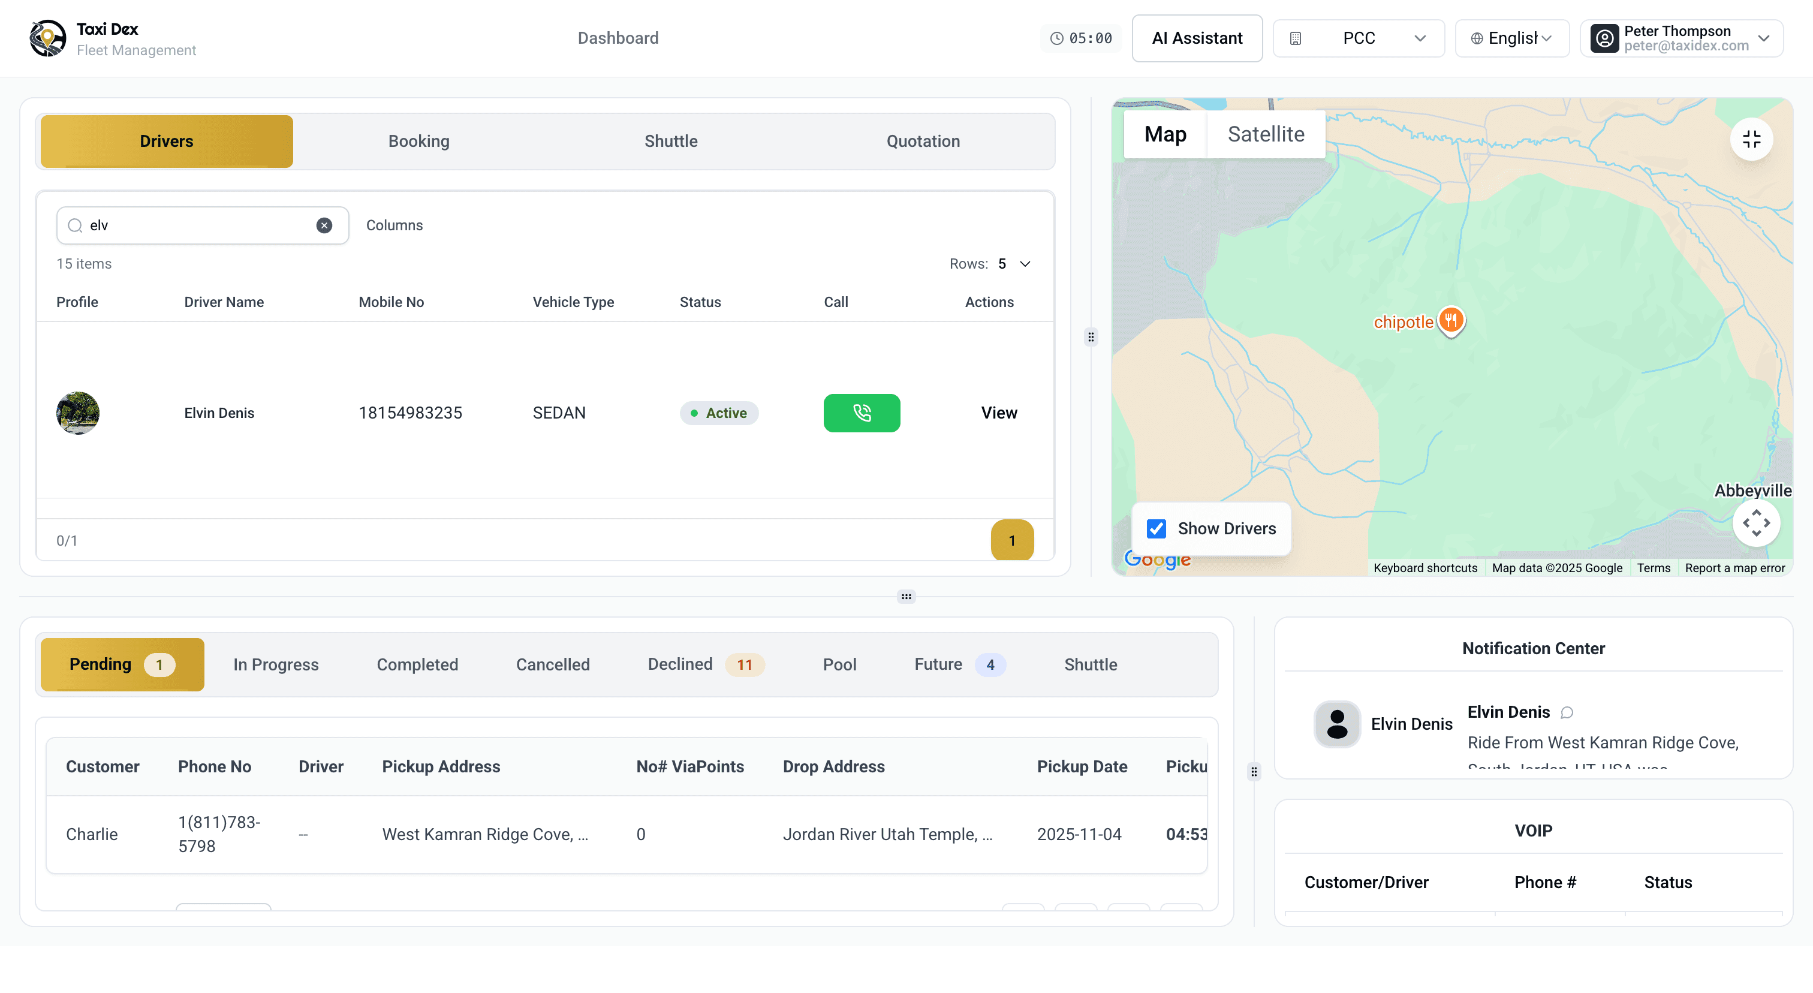1813x993 pixels.
Task: Toggle the Show Drivers checkbox
Action: [1157, 528]
